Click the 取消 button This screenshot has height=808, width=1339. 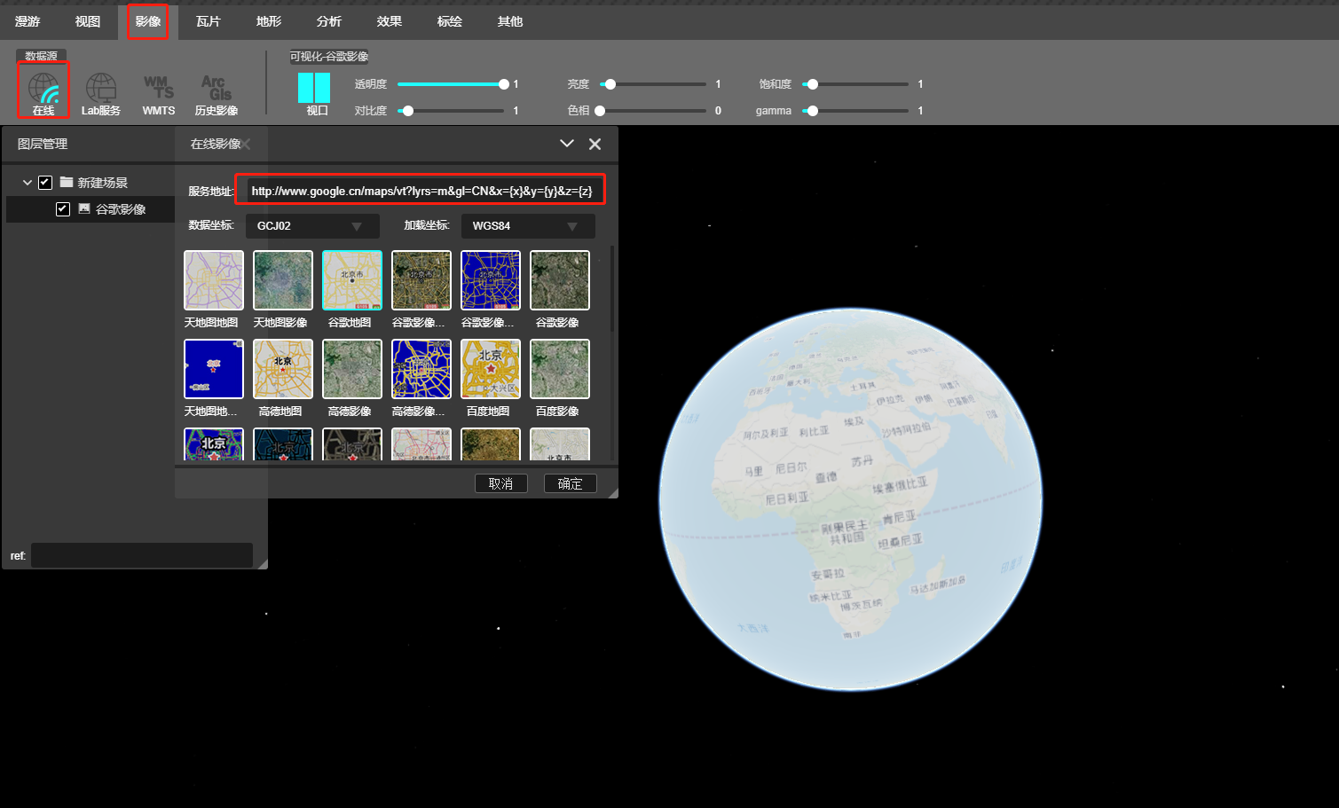pyautogui.click(x=501, y=483)
